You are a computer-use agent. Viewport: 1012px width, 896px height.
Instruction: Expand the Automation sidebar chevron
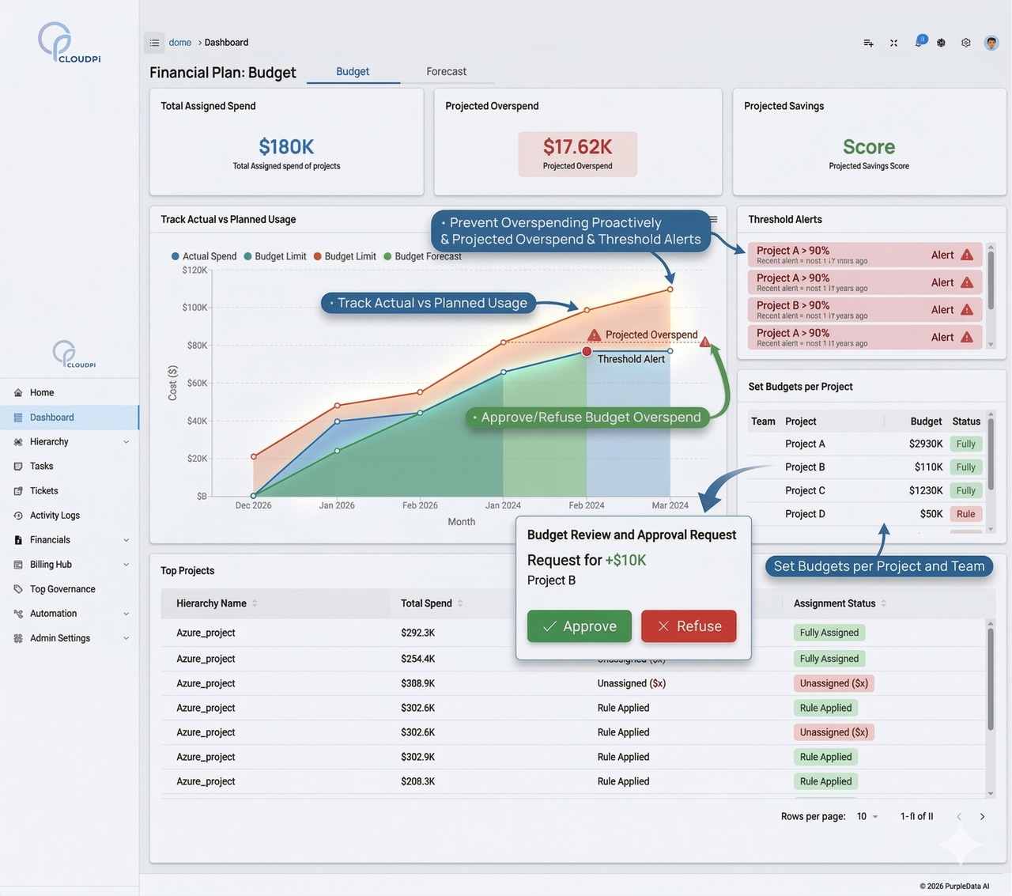pyautogui.click(x=126, y=614)
